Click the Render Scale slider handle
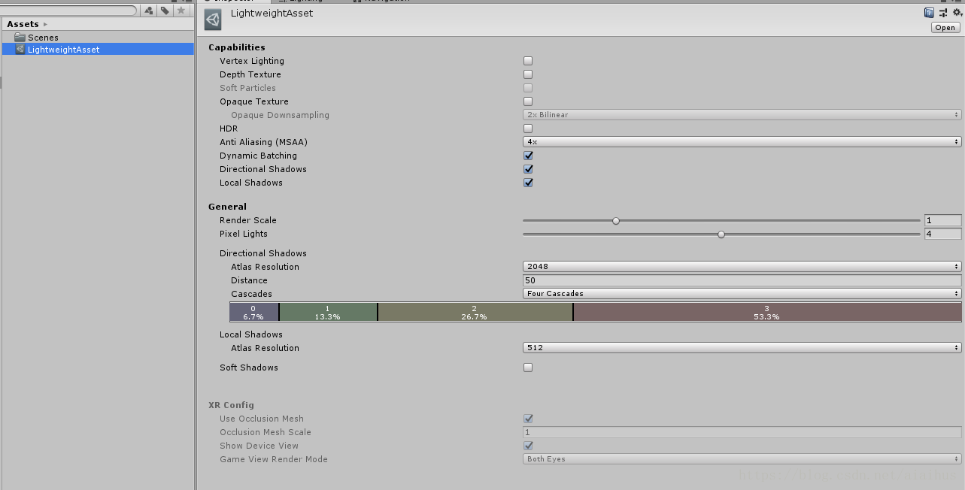This screenshot has width=965, height=490. coord(616,221)
